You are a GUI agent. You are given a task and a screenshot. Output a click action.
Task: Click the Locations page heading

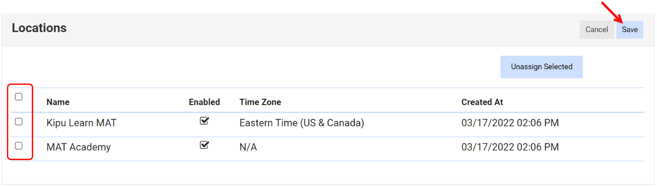39,28
